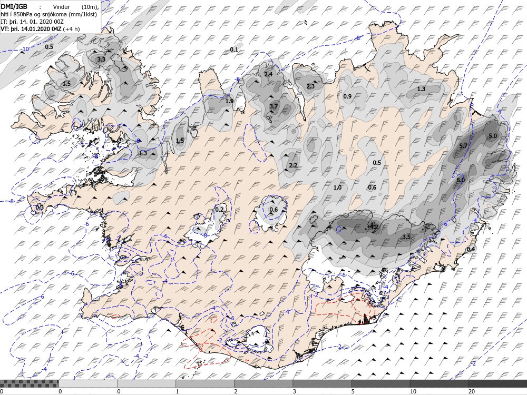Click the 0.2 value on the glacier
This screenshot has height=395, width=527.
tap(219, 210)
